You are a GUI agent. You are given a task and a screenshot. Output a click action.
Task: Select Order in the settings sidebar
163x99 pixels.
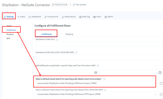pyautogui.click(x=9, y=26)
